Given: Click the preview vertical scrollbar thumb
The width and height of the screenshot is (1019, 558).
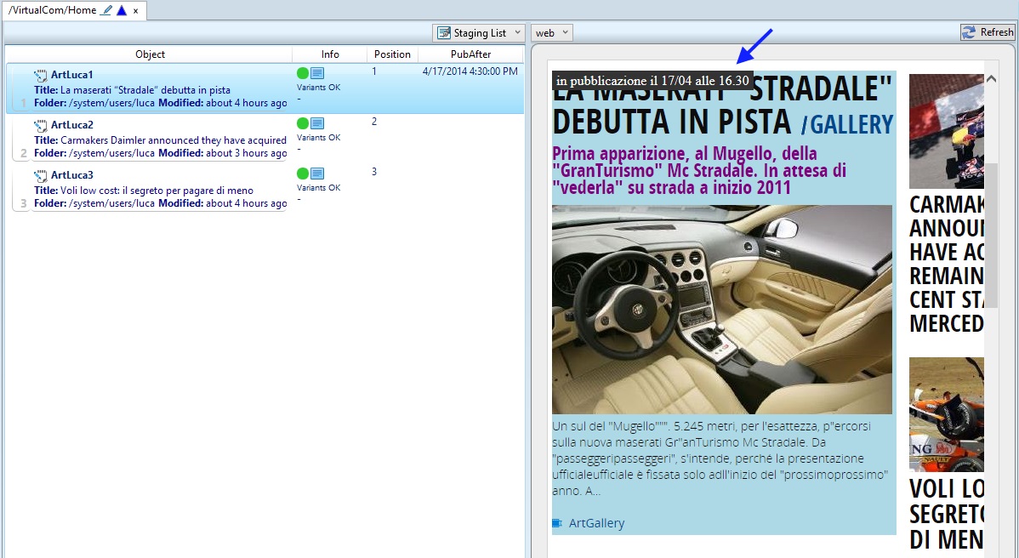Looking at the screenshot, I should [x=991, y=235].
